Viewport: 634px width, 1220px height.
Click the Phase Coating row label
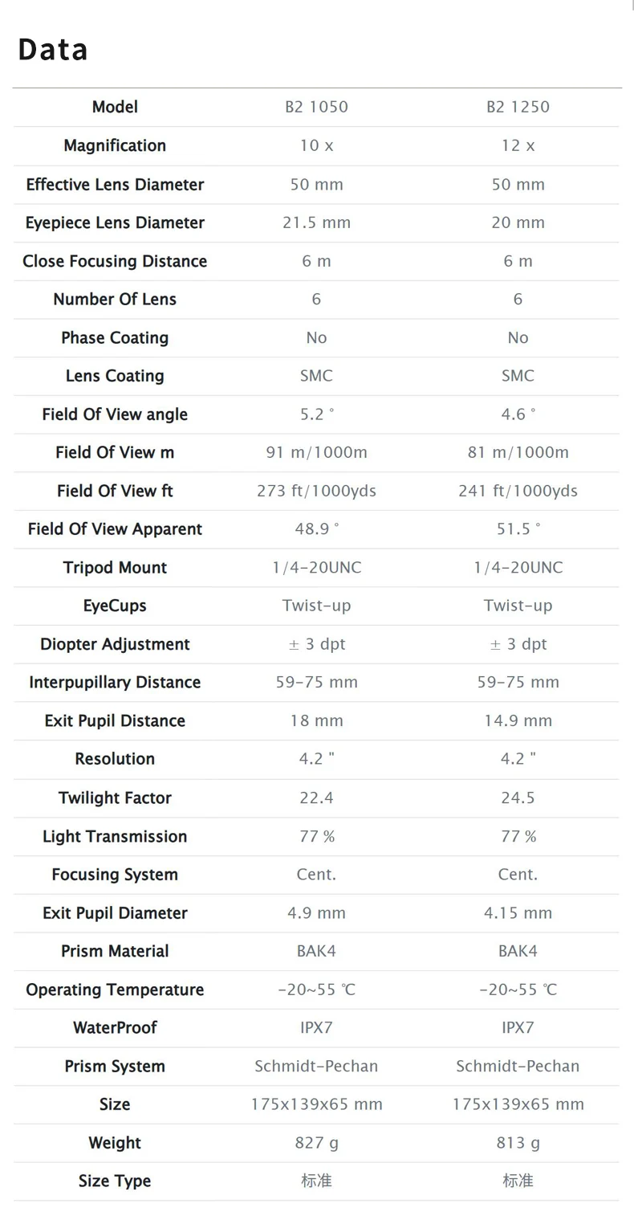point(115,337)
